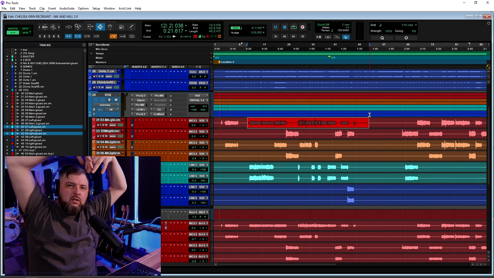
Task: Select SLIP edit mode
Action: [x=13, y=33]
